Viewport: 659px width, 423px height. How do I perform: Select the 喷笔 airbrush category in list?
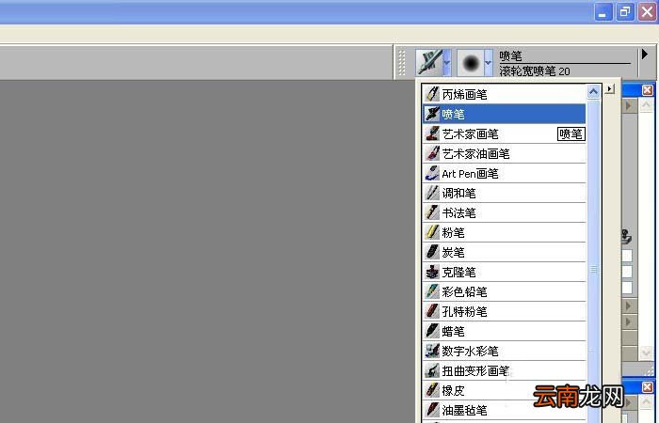point(504,114)
